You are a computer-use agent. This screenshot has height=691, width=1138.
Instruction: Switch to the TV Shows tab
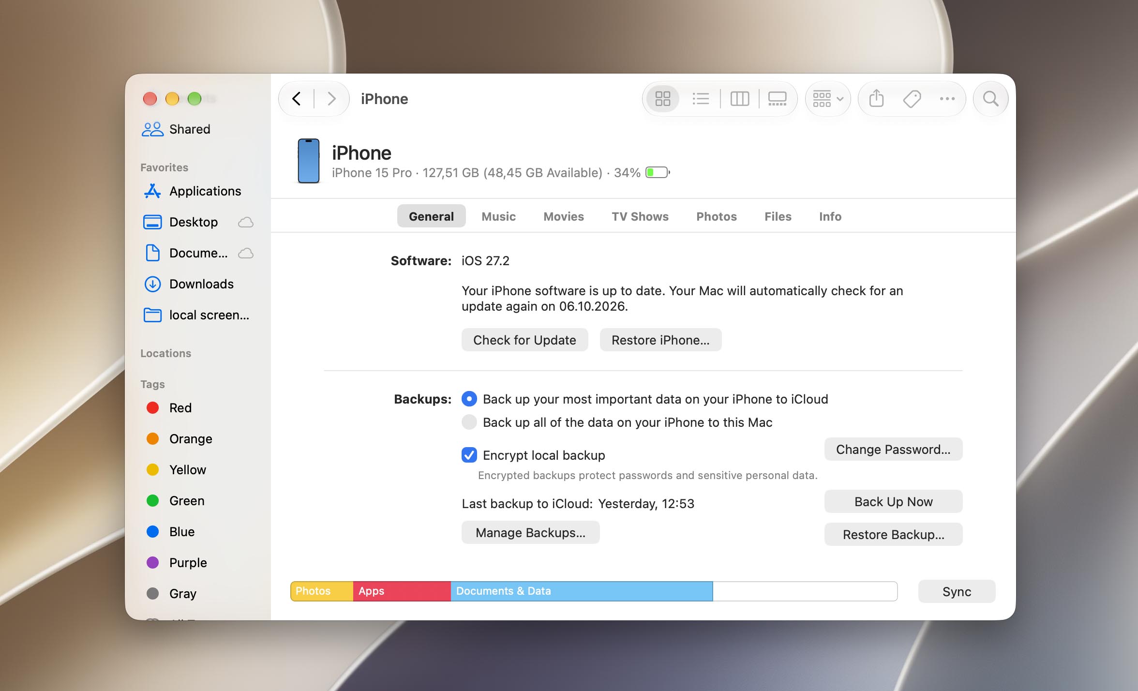pos(640,216)
